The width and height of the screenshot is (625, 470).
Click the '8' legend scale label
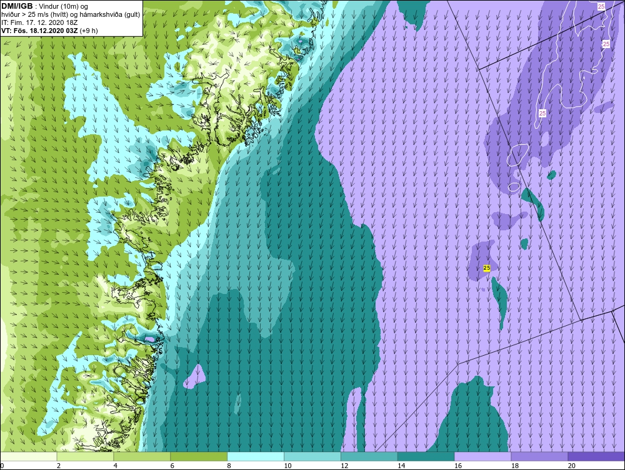click(229, 466)
